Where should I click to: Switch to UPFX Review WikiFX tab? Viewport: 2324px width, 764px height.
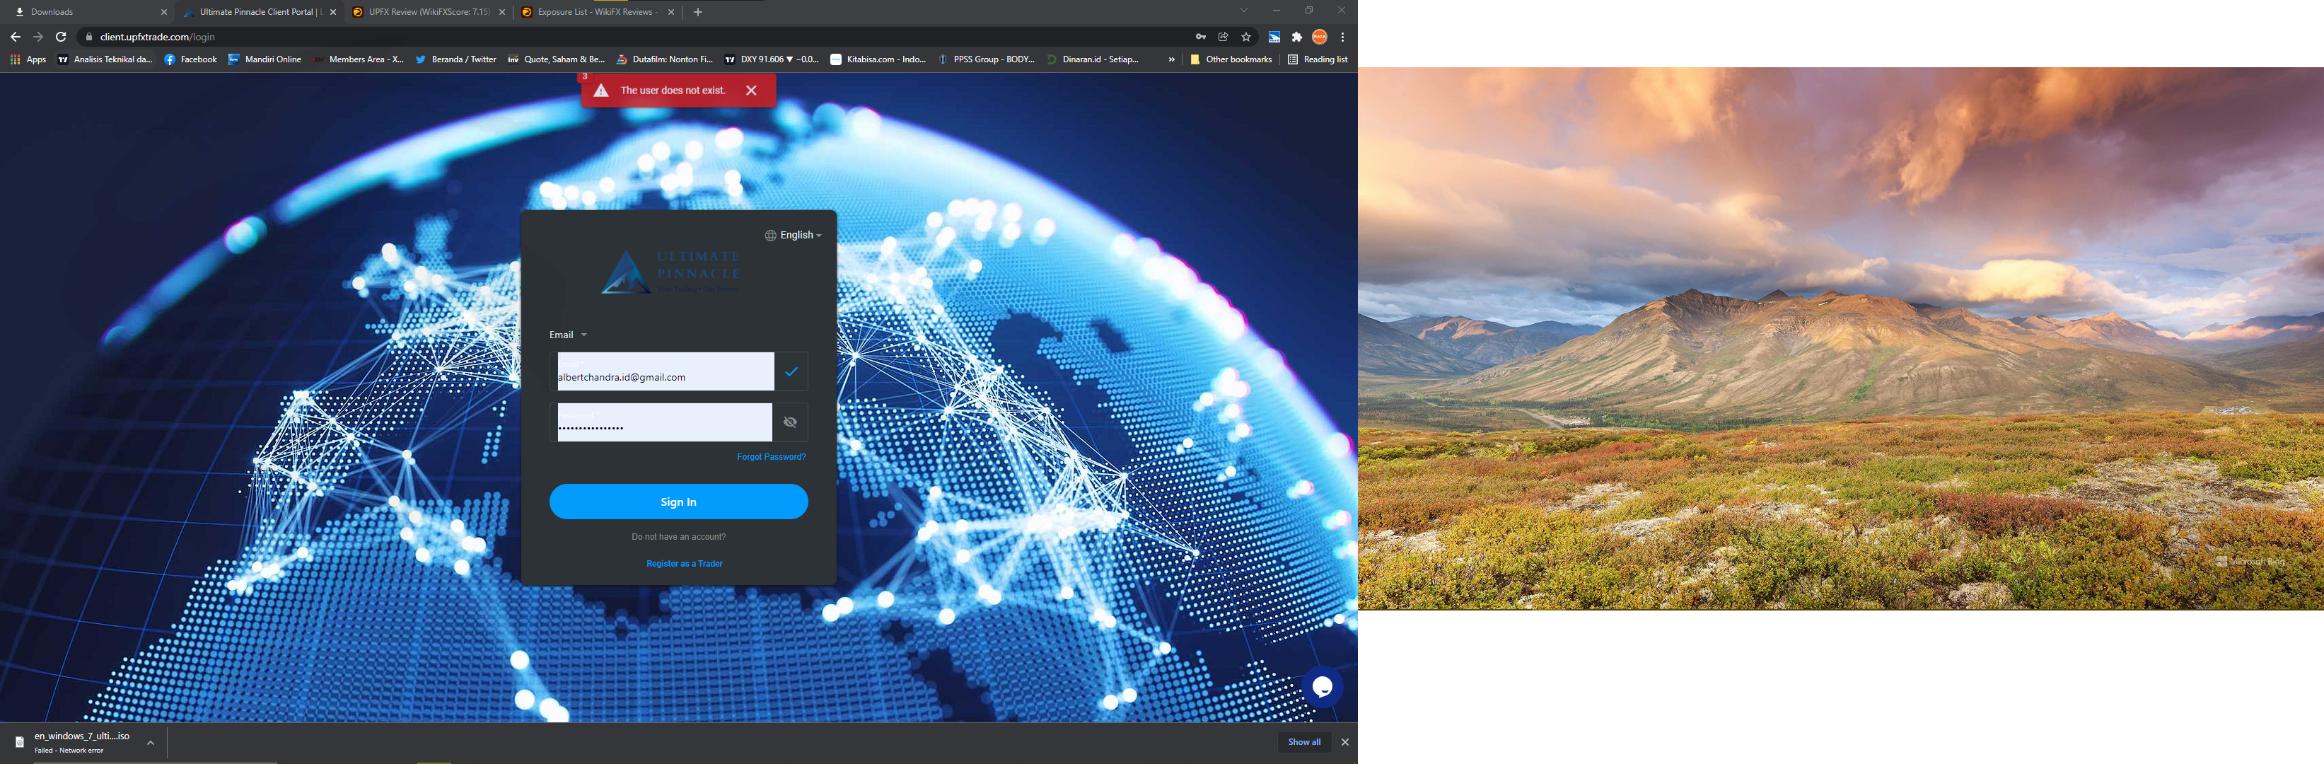tap(428, 12)
